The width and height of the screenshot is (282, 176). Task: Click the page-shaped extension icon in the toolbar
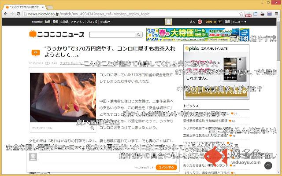256,14
